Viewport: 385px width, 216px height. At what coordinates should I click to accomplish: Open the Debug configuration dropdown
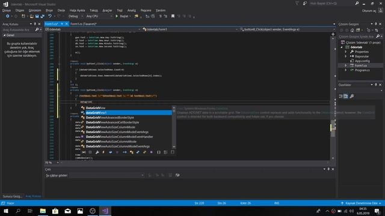click(x=76, y=16)
